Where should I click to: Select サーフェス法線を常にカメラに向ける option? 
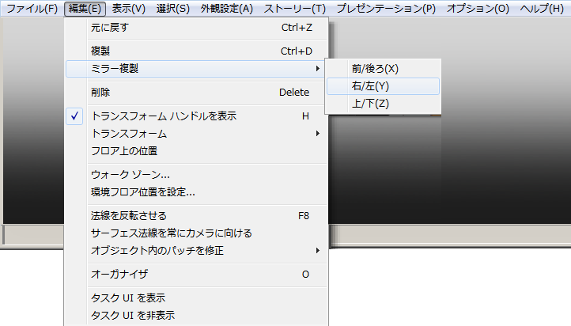tap(197, 233)
